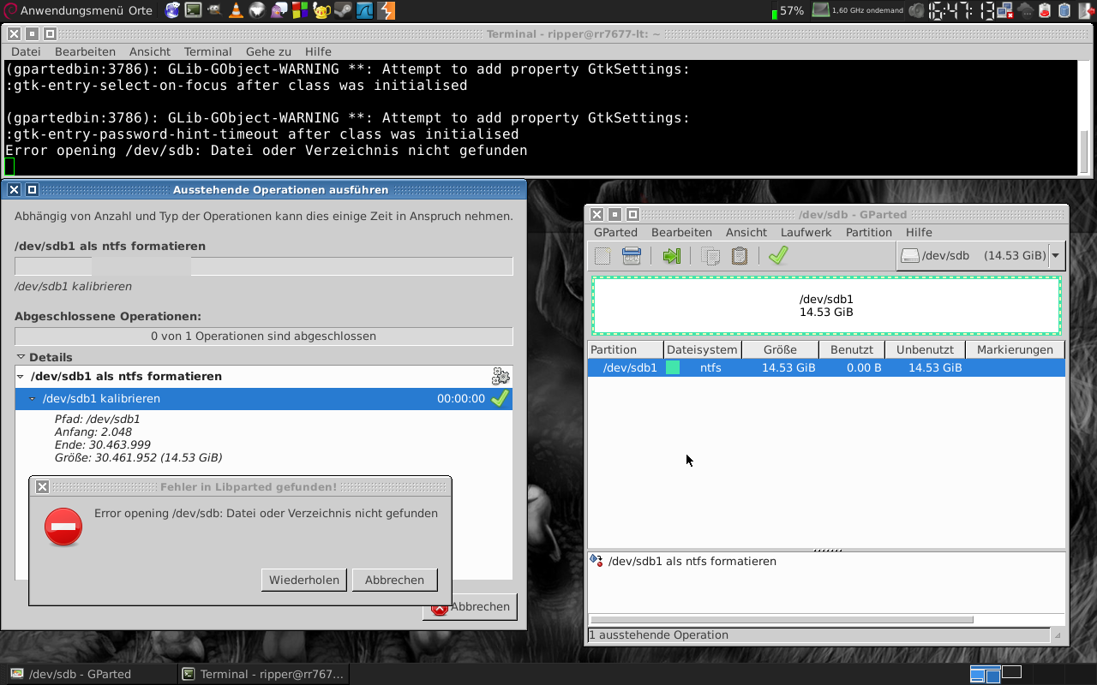
Task: Launch the Wireshark fin icon in the panel
Action: point(365,11)
